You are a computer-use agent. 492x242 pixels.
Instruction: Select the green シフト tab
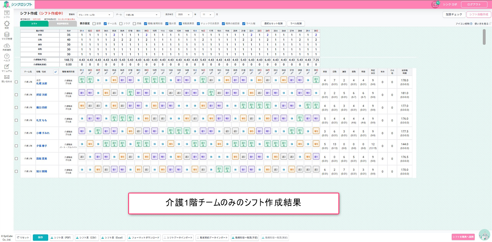34,24
